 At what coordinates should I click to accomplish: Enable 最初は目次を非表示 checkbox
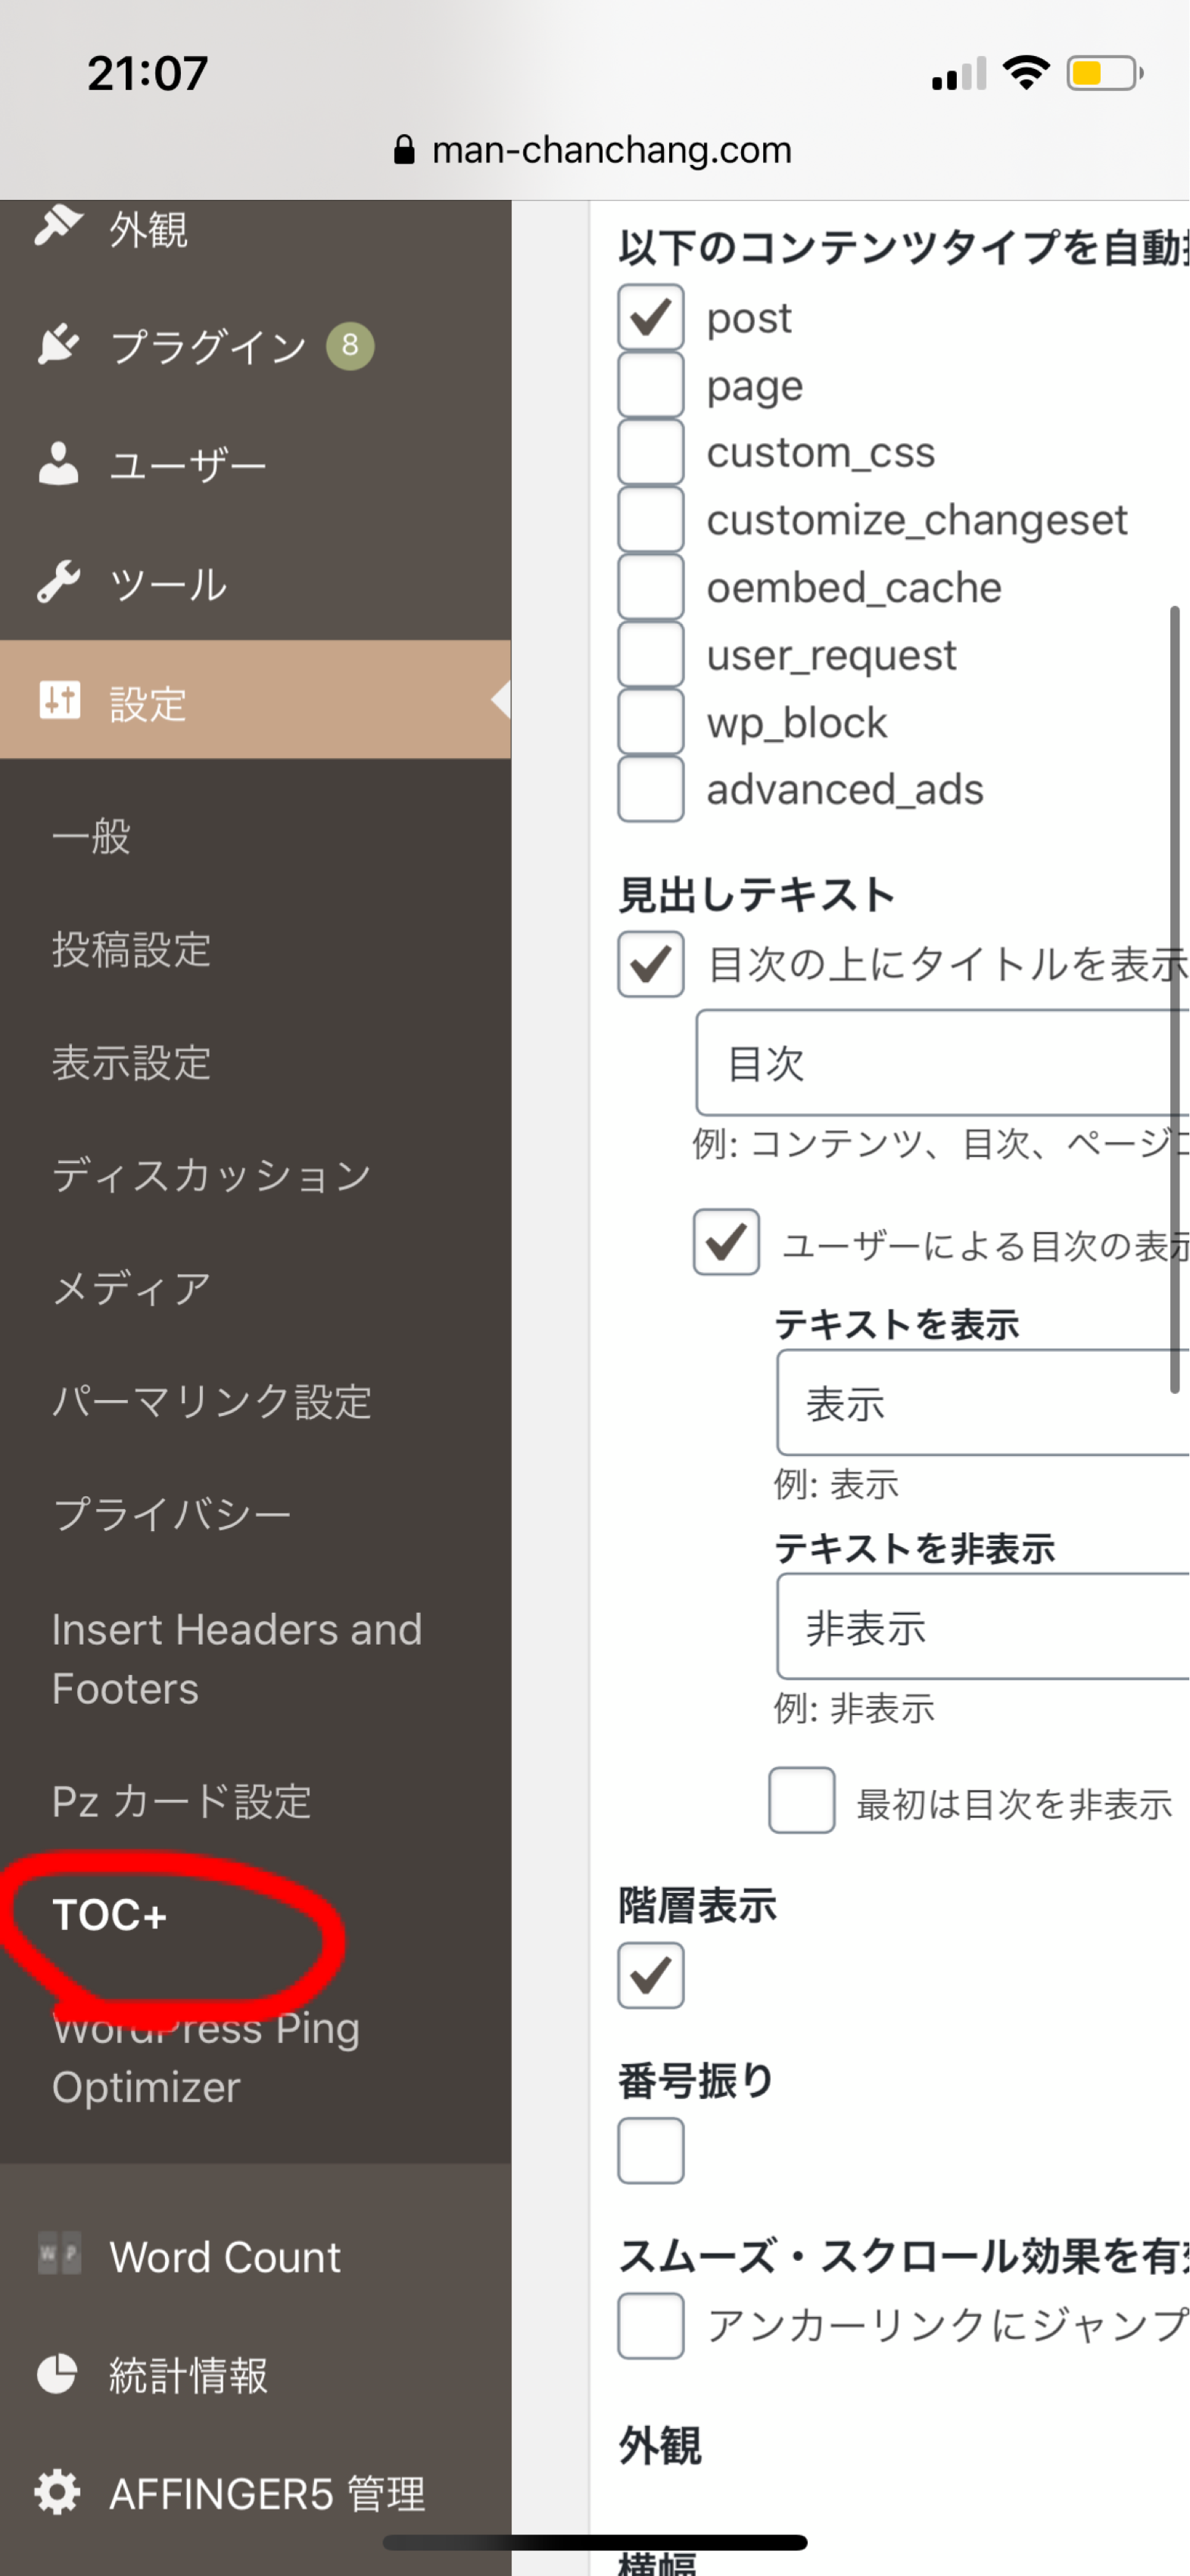pos(801,1801)
